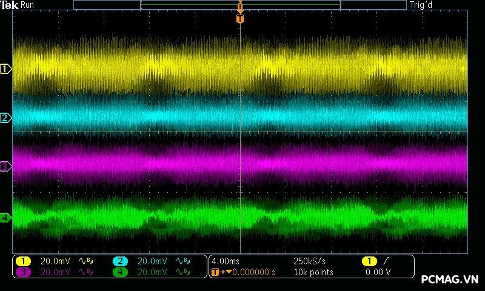Click the channel 1 bandwidth limit coupling icon

[86, 261]
